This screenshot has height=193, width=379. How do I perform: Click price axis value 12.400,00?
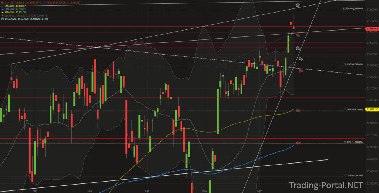[x=372, y=171]
